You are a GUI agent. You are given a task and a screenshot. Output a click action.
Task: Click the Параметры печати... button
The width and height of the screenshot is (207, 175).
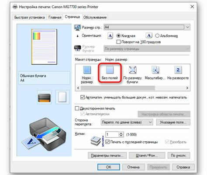[x=107, y=156]
